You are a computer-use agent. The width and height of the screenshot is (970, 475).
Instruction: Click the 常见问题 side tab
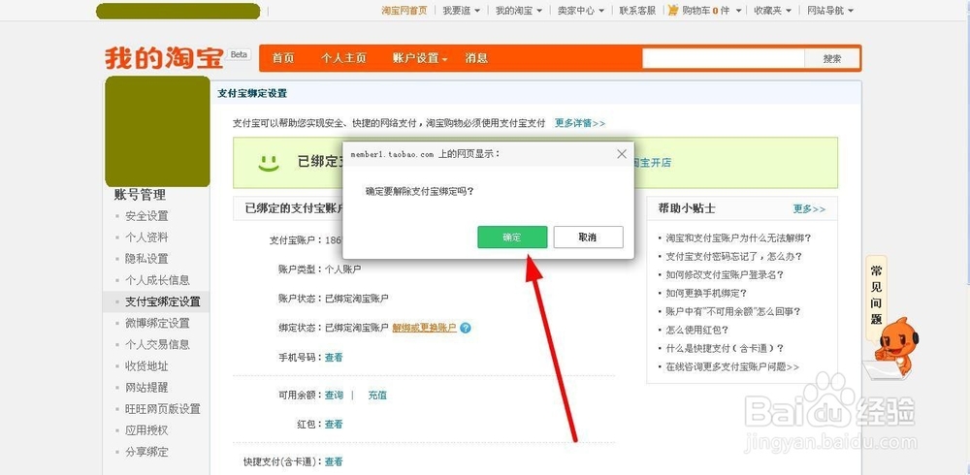876,295
